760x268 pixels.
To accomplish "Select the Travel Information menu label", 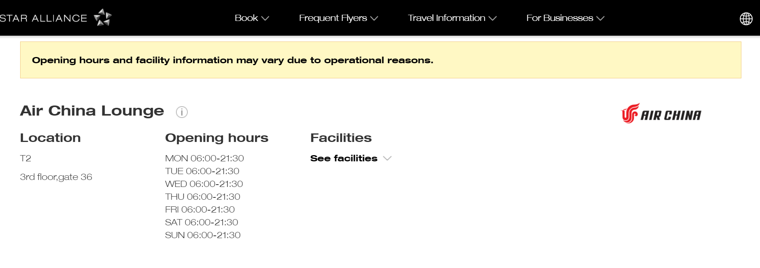I will coord(446,18).
